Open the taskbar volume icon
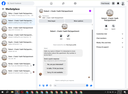Image resolution: width=128 pixels, height=94 pixels. click(113, 92)
